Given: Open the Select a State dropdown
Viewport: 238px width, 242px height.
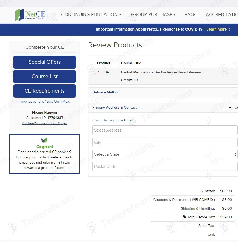Looking at the screenshot, I should 165,154.
